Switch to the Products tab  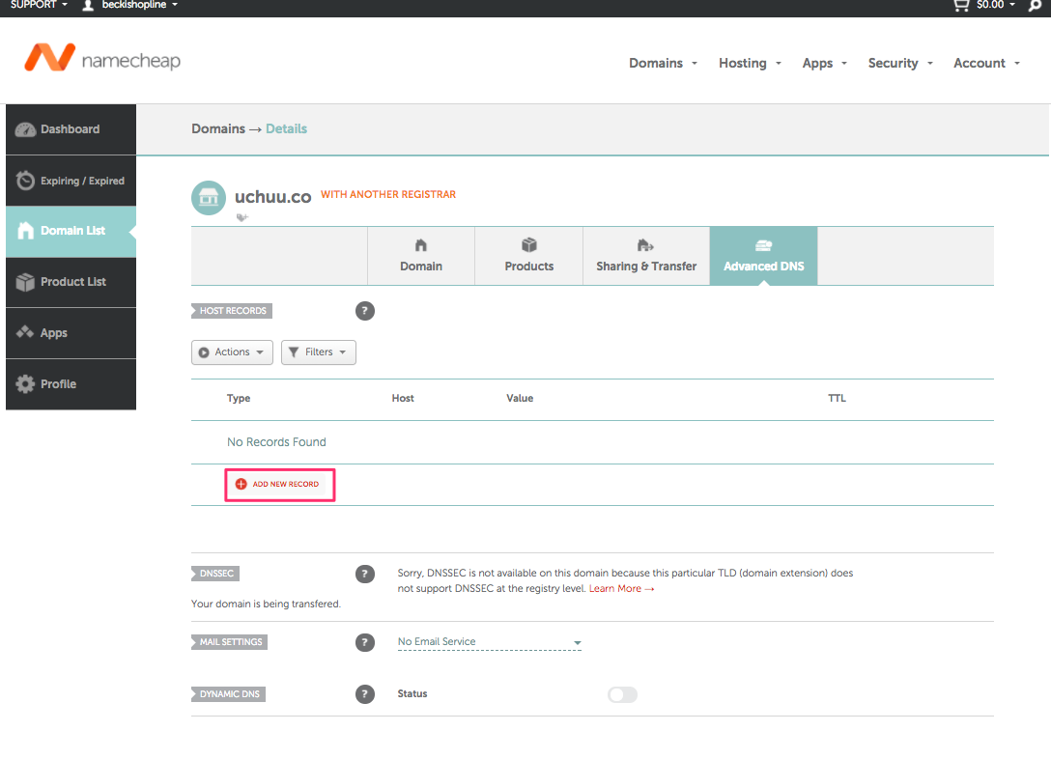tap(528, 256)
